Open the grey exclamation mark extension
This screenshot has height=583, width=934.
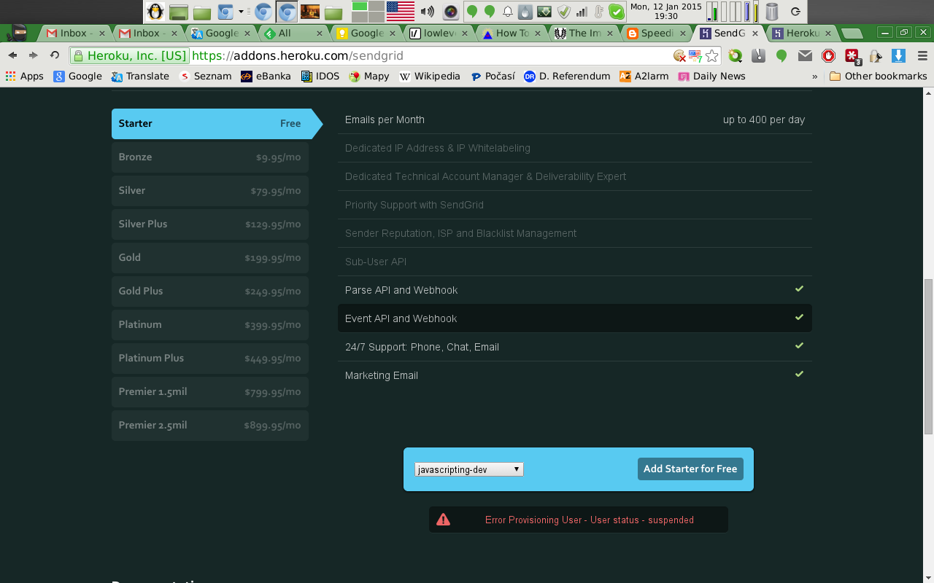(759, 55)
